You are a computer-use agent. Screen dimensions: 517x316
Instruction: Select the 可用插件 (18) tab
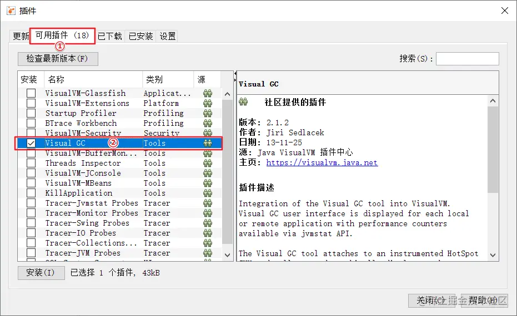[x=62, y=35]
